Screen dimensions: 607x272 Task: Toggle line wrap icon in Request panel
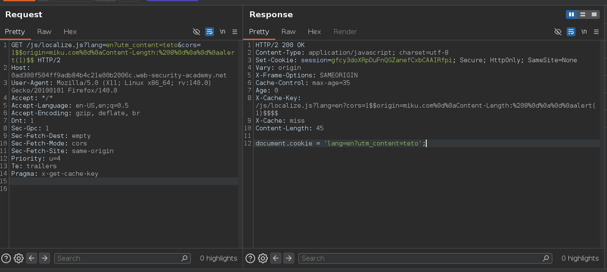click(209, 32)
